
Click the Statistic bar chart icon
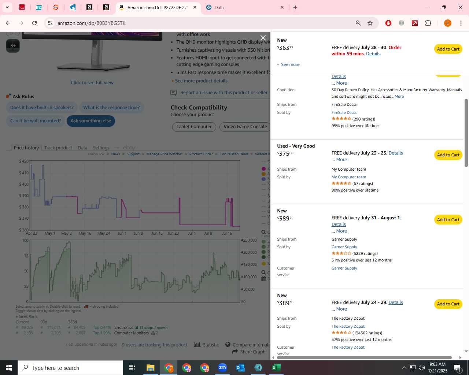click(197, 345)
